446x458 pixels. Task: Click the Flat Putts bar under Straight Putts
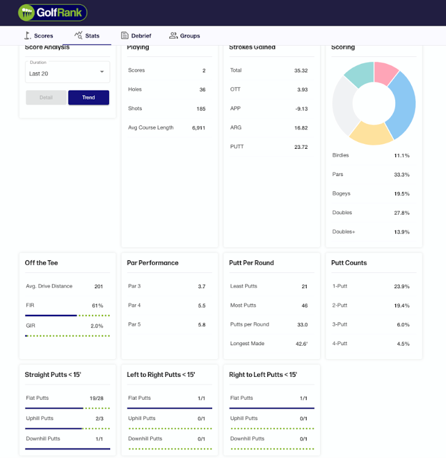(x=67, y=408)
